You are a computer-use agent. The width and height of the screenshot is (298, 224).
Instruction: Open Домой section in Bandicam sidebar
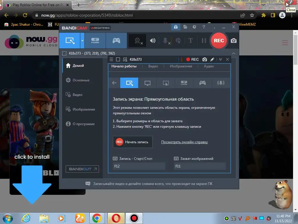coord(82,66)
